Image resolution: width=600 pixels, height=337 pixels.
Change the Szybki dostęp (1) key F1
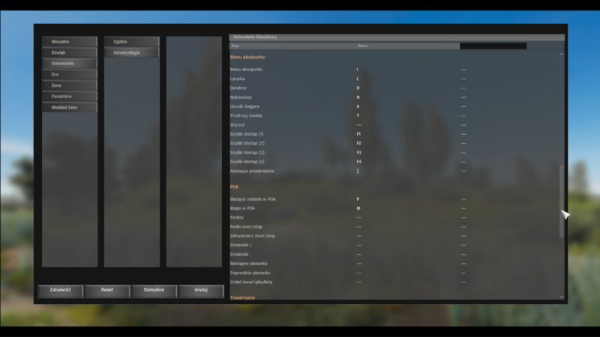(358, 134)
